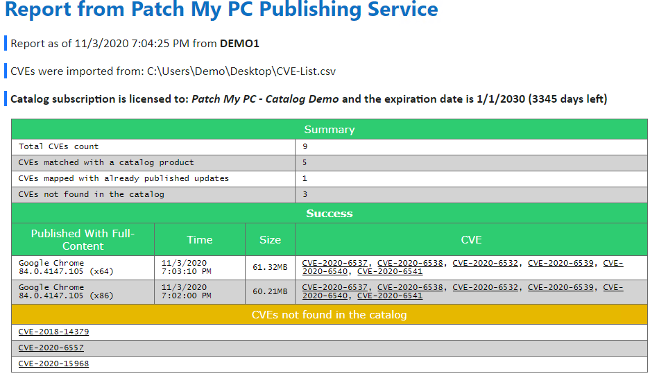
Task: Click the 60.21MB size cell
Action: tap(271, 291)
